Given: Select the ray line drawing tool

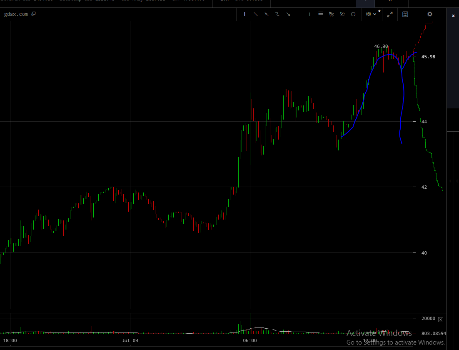Looking at the screenshot, I should [x=267, y=14].
